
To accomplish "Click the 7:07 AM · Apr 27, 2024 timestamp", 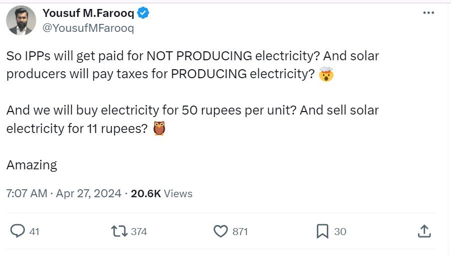I will click(64, 193).
